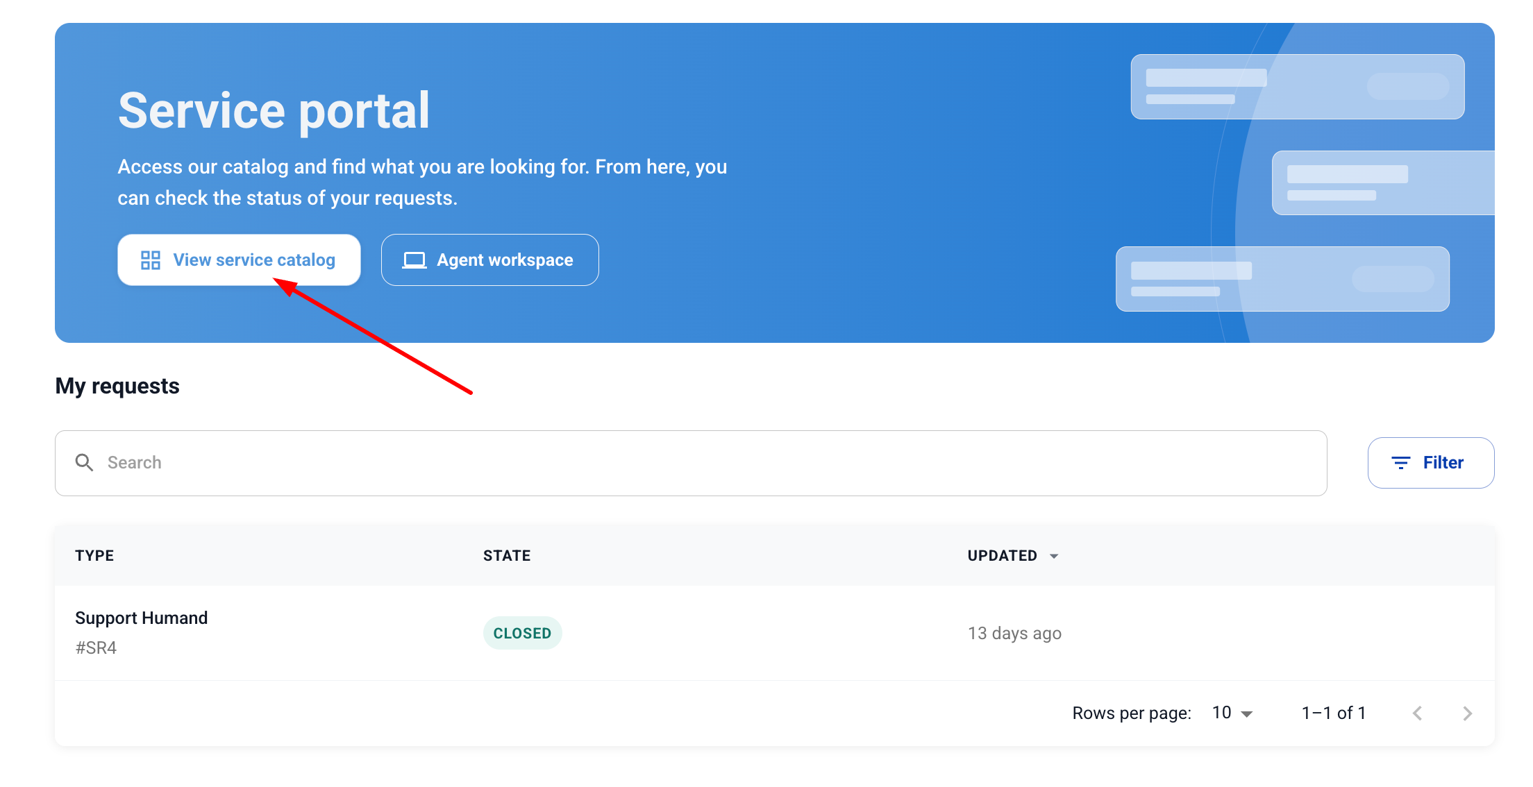The image size is (1533, 787).
Task: Click the filter lines icon
Action: click(x=1400, y=463)
